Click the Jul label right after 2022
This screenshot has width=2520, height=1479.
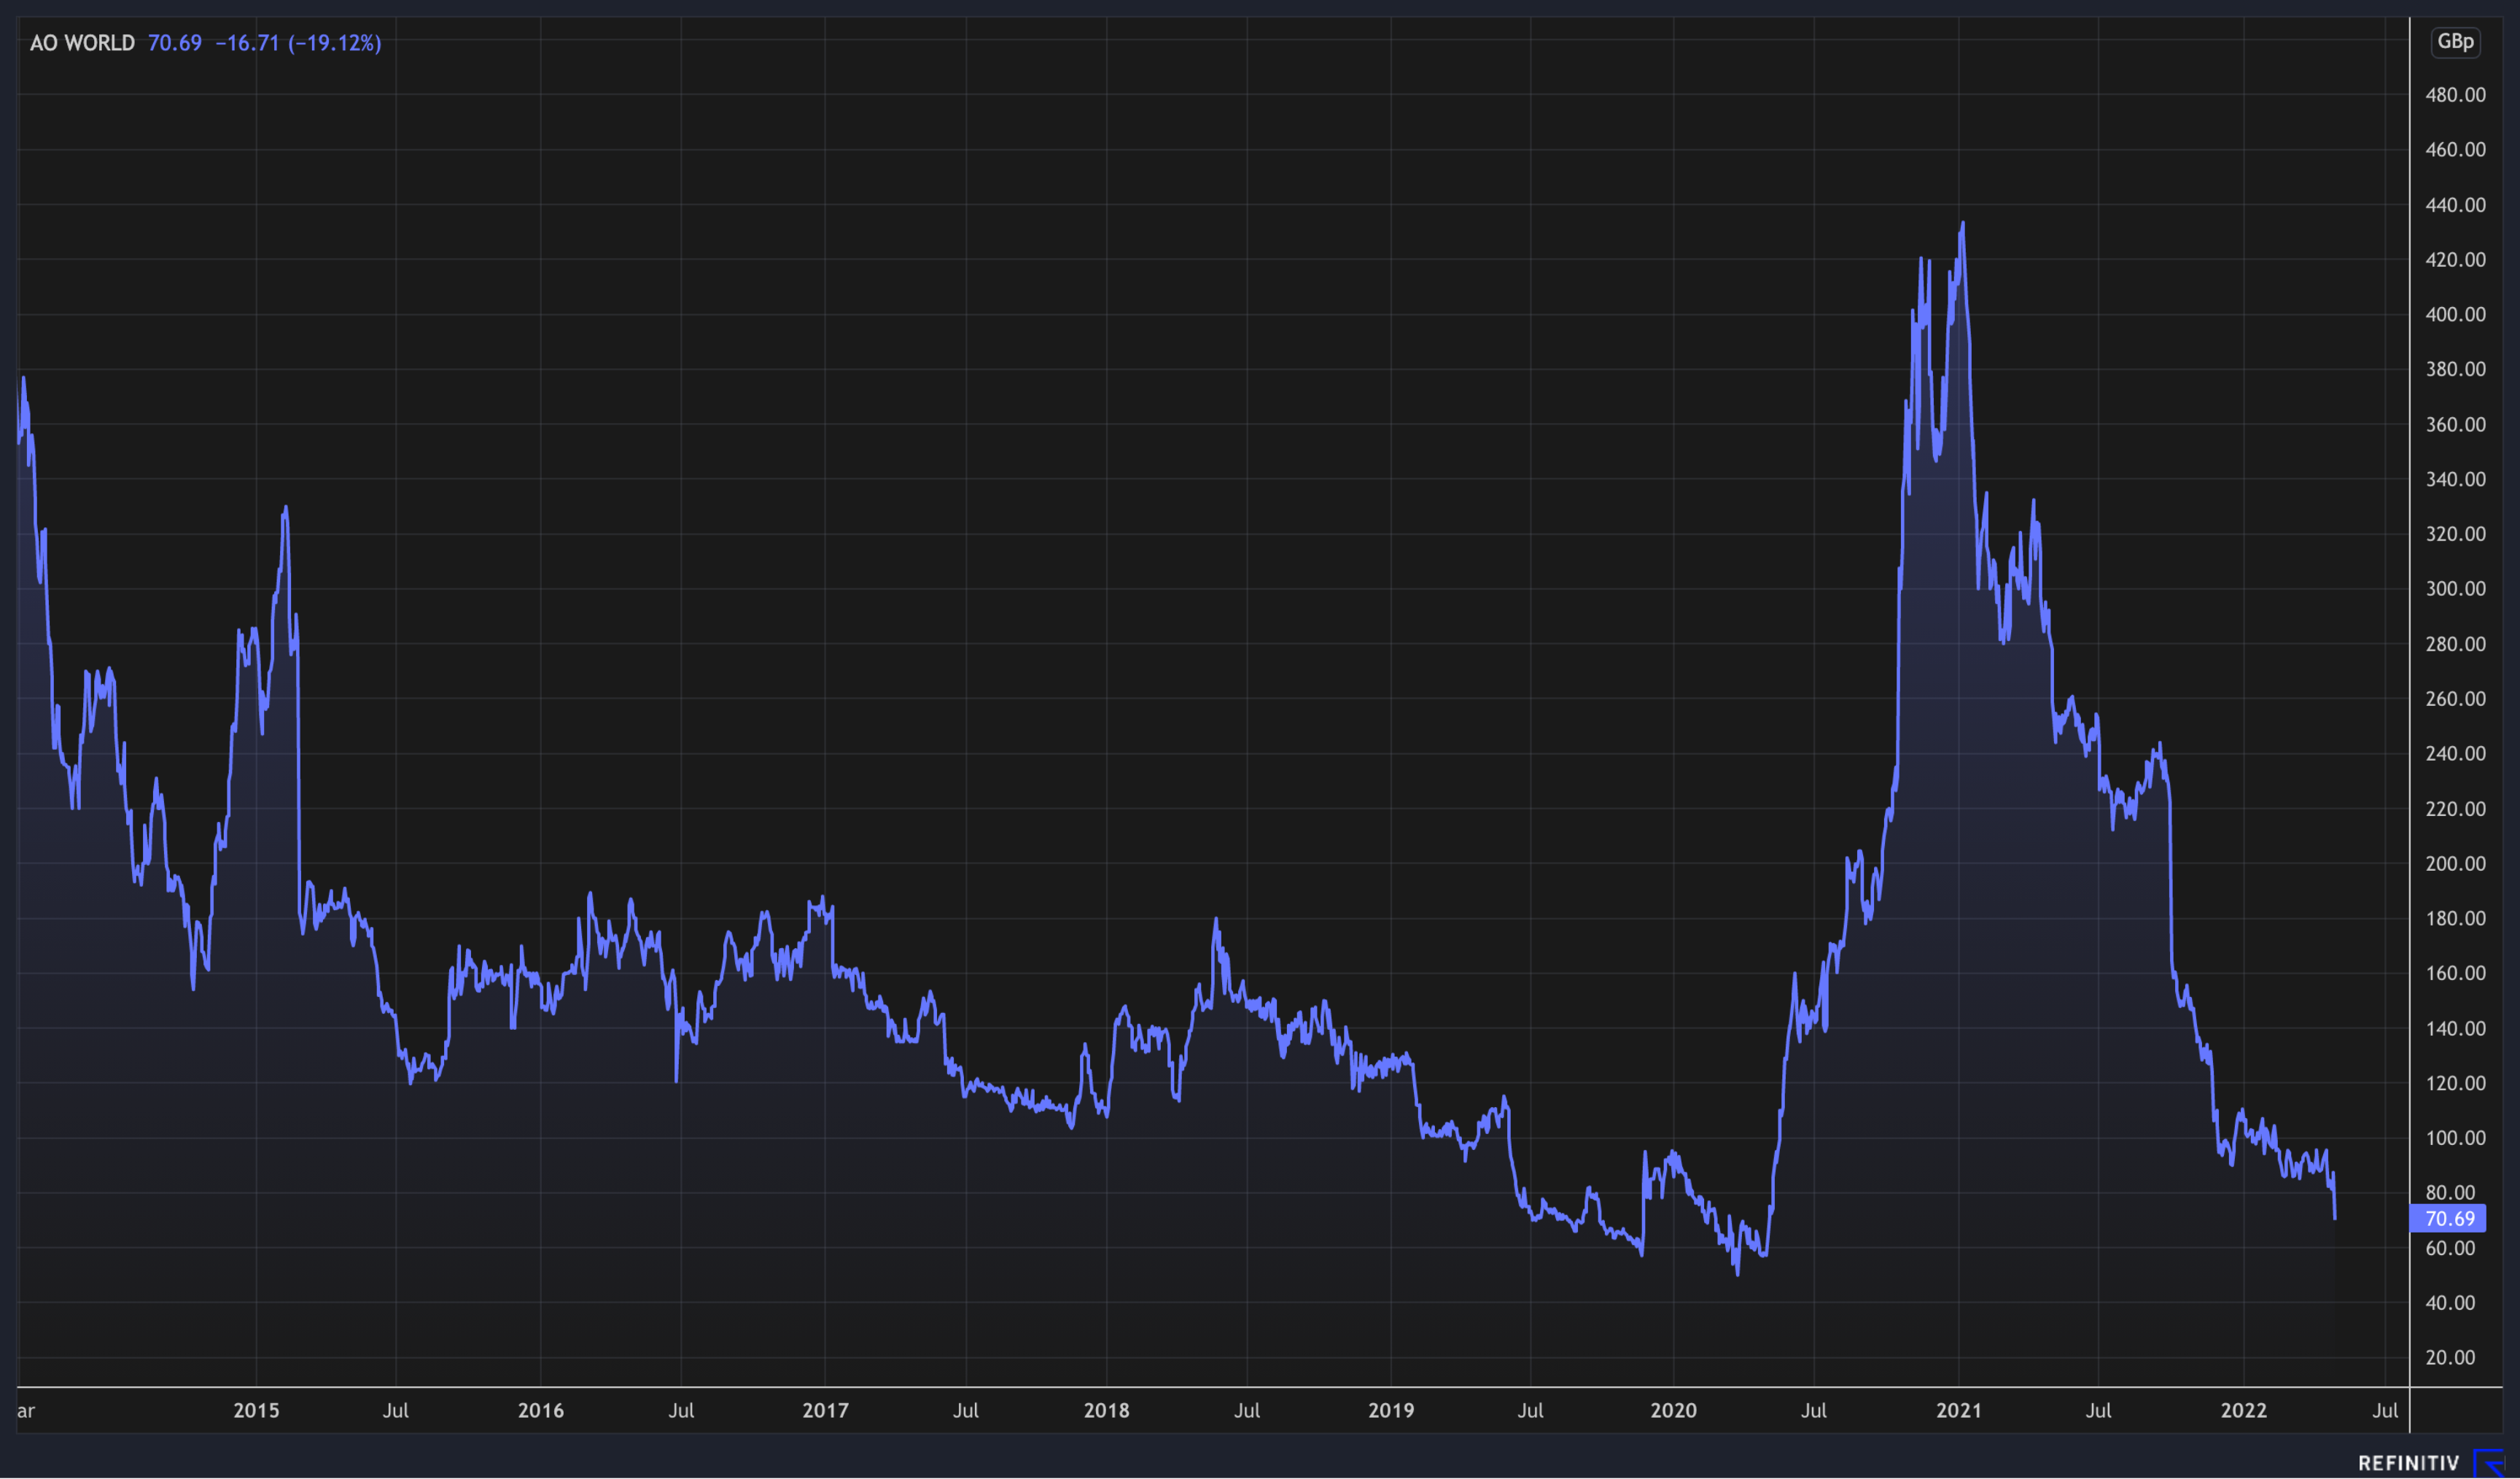pyautogui.click(x=2385, y=1411)
